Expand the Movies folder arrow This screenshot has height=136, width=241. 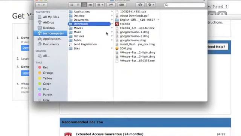(112, 28)
